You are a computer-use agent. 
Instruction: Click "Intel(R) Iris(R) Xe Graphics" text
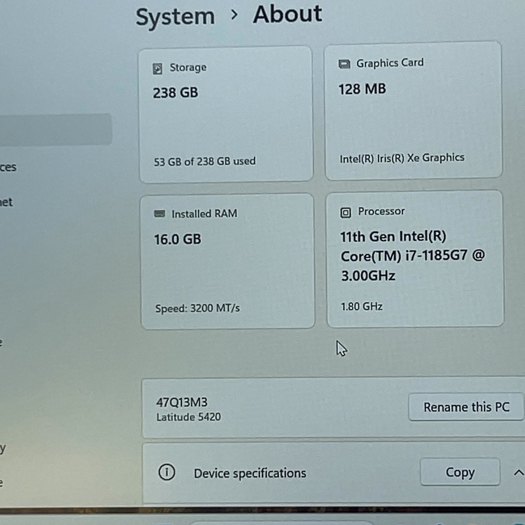tap(402, 158)
